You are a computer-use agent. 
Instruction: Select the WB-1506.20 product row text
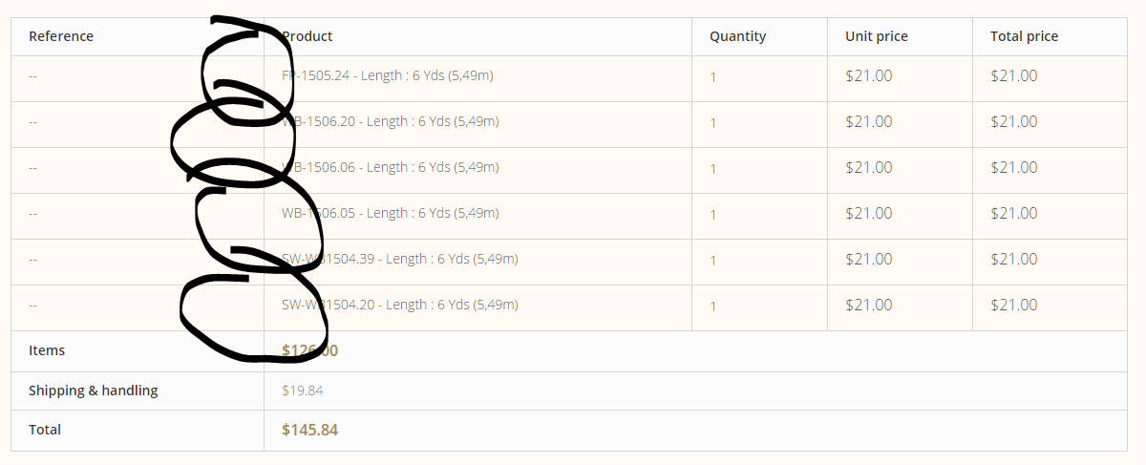click(x=390, y=121)
